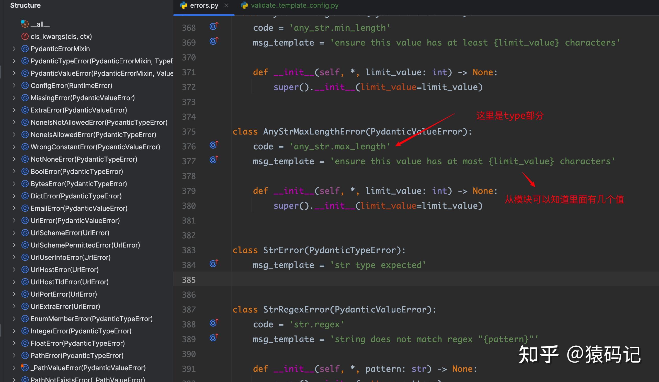Expand the UrlError tree node
The height and width of the screenshot is (382, 659).
14,220
